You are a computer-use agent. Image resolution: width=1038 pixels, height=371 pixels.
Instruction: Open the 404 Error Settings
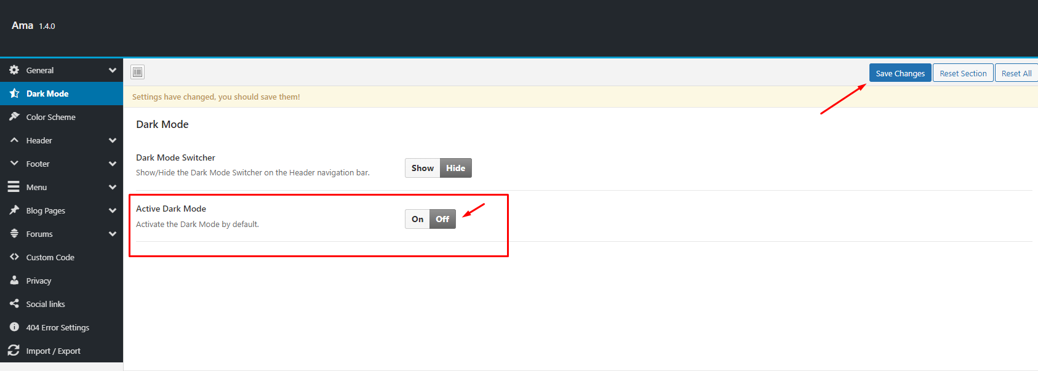[62, 327]
